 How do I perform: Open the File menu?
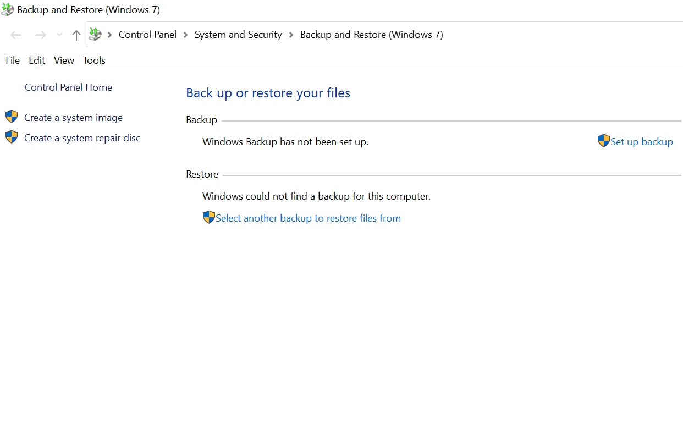12,60
